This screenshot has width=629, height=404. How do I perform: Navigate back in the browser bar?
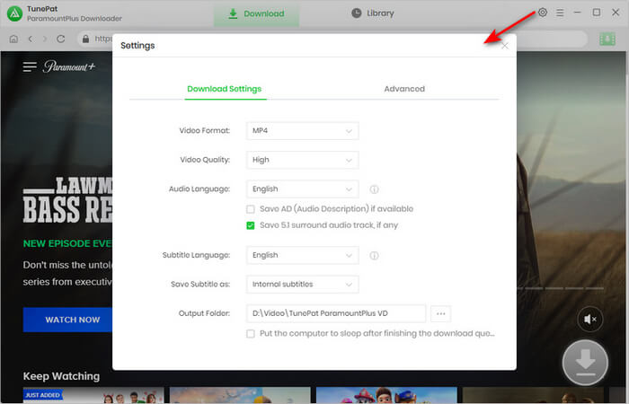[31, 39]
